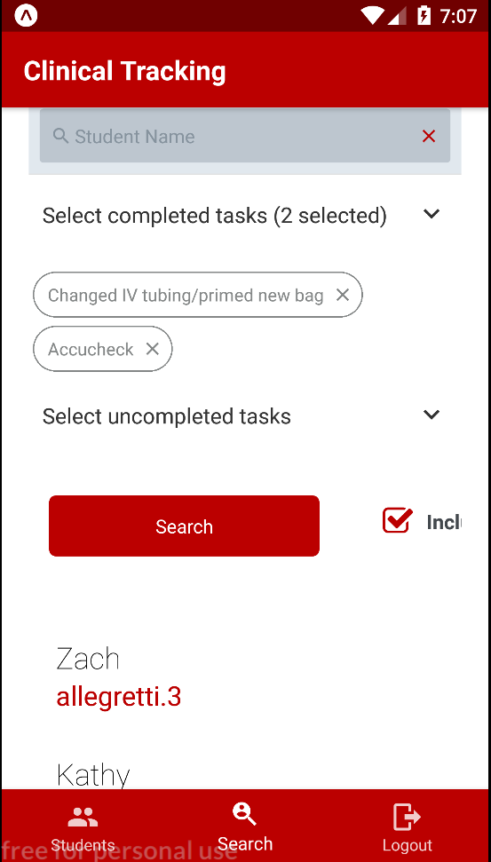Click the red Search button
The width and height of the screenshot is (491, 862).
(x=184, y=526)
